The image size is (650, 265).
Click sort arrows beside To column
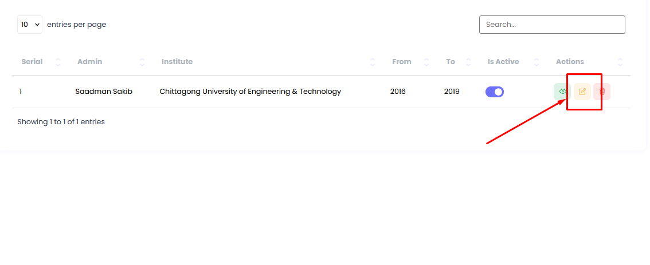pyautogui.click(x=468, y=62)
